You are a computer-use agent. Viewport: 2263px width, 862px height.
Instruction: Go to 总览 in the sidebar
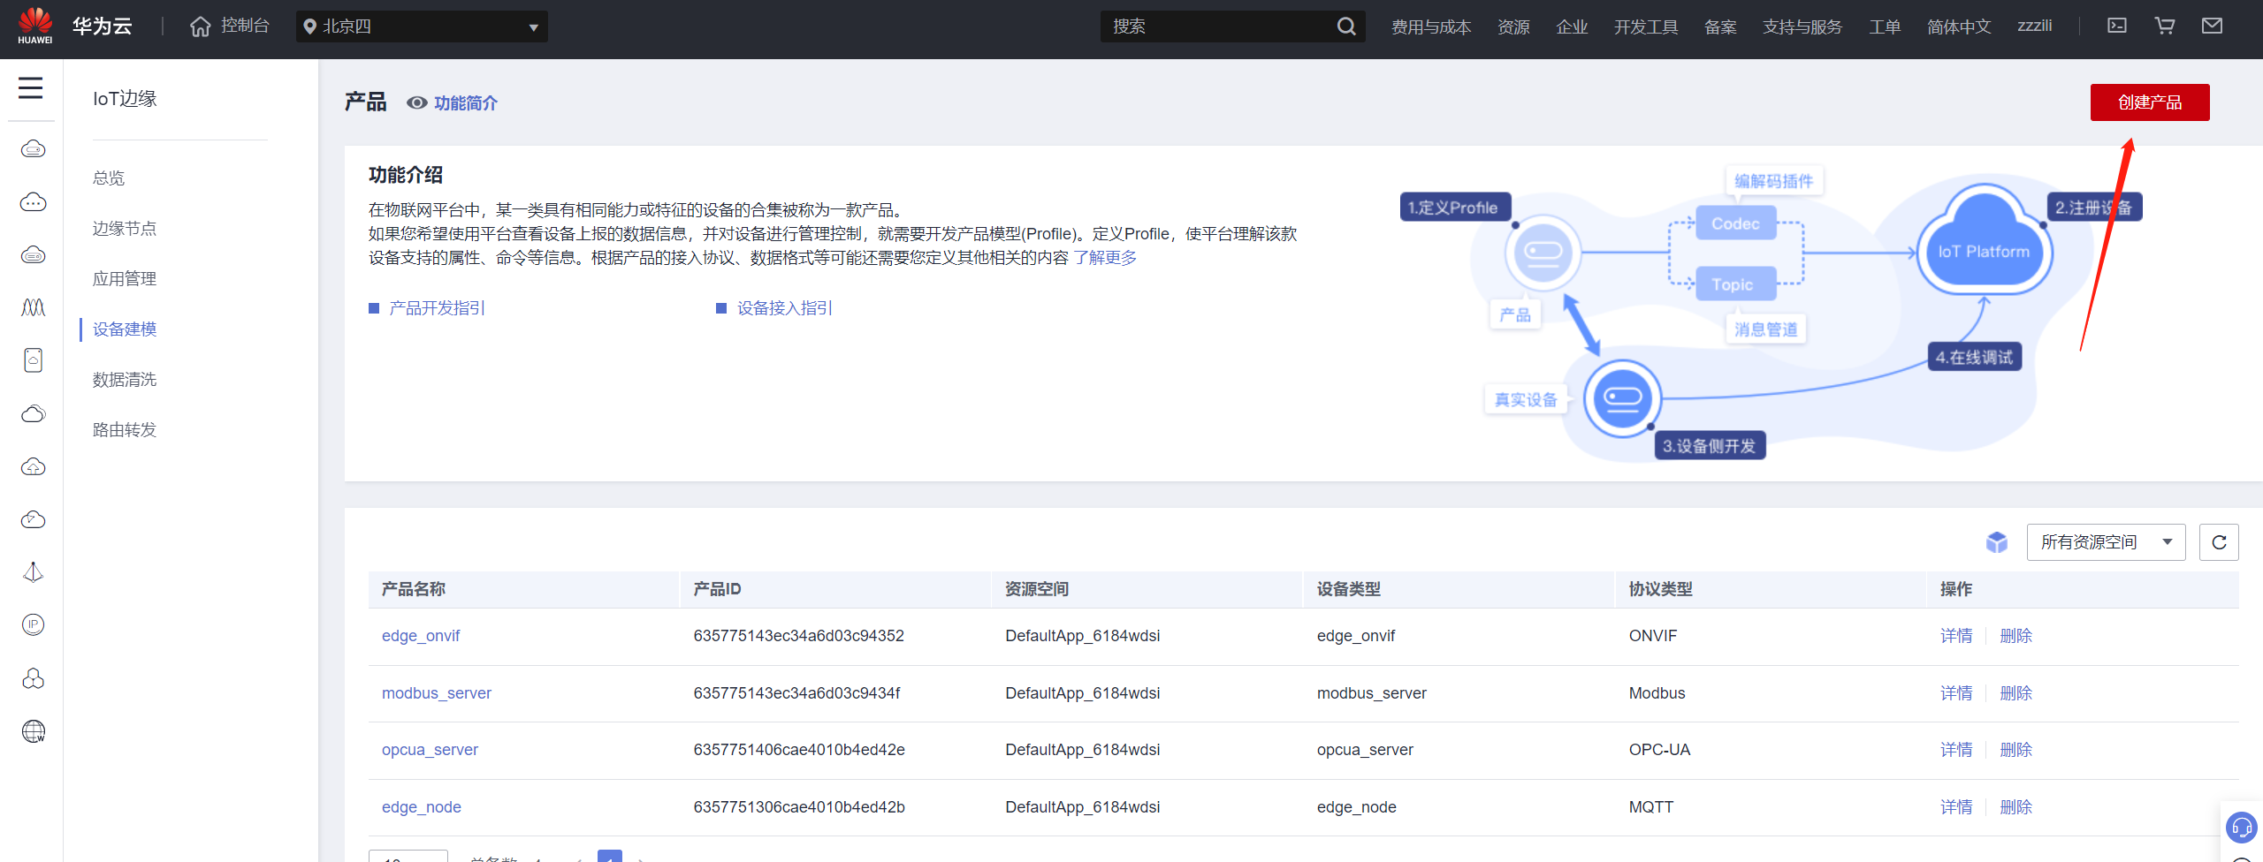tap(109, 178)
